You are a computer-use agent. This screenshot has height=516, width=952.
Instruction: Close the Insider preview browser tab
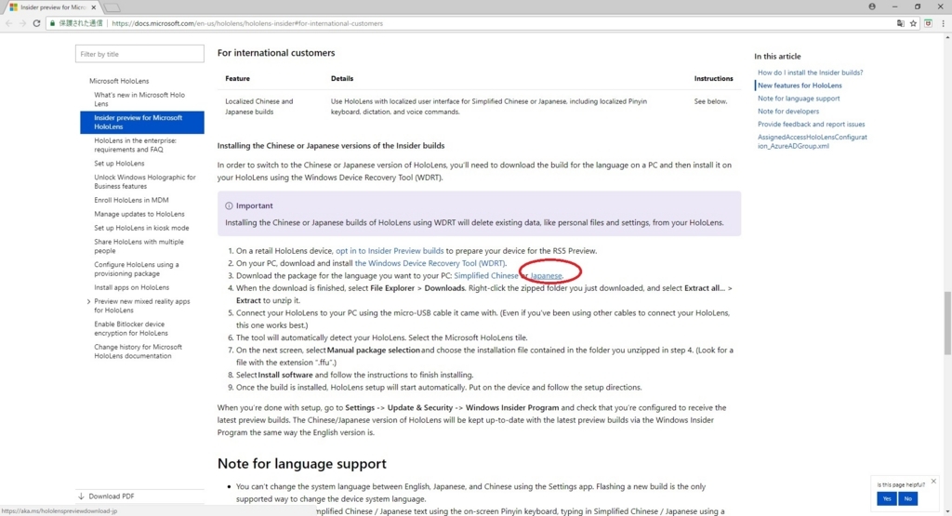tap(94, 7)
